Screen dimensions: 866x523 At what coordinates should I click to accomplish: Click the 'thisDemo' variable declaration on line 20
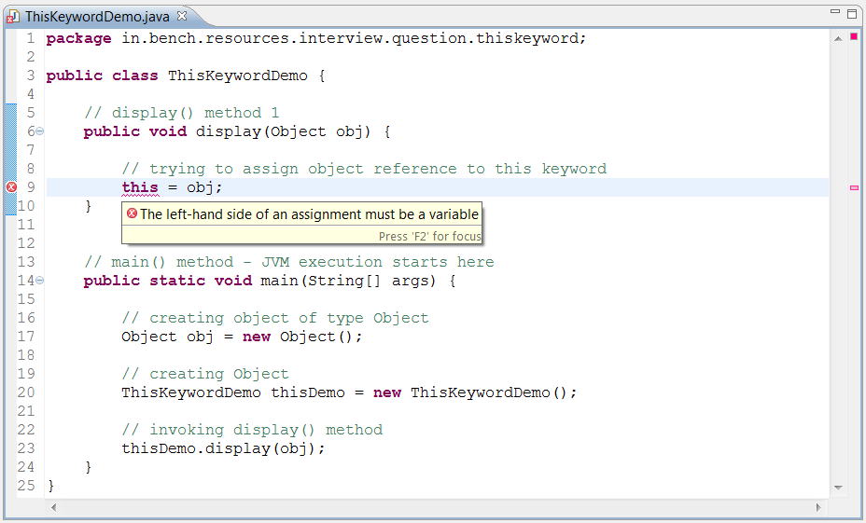tap(308, 392)
